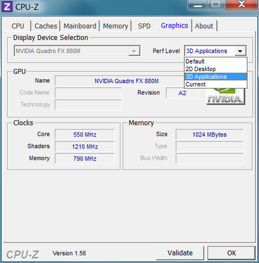Click the empty memory Type field
259x263 pixels.
click(209, 147)
